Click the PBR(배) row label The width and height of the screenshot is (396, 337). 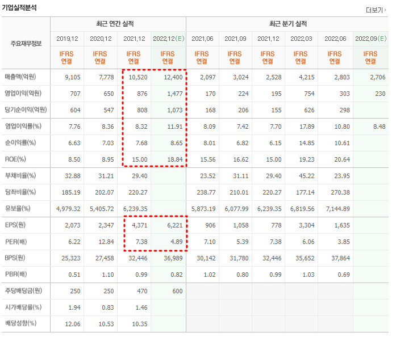(16, 275)
